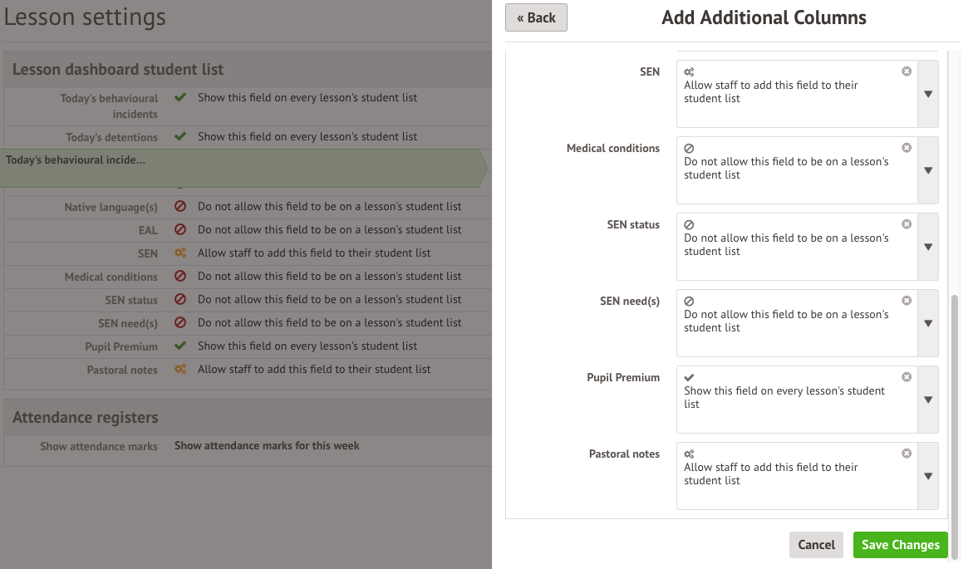Image resolution: width=968 pixels, height=569 pixels.
Task: Expand the SEN dropdown arrow
Action: pos(928,94)
